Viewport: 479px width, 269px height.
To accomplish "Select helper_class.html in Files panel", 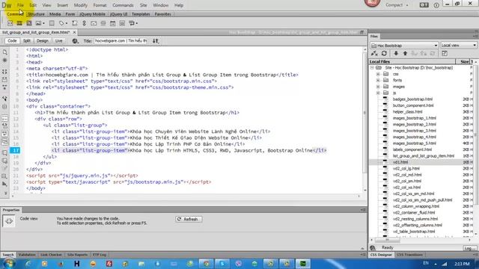I will (x=407, y=111).
